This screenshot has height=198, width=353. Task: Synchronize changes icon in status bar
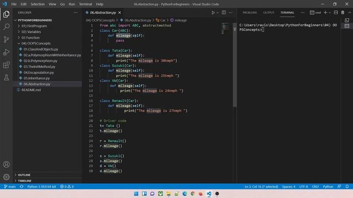[22, 186]
